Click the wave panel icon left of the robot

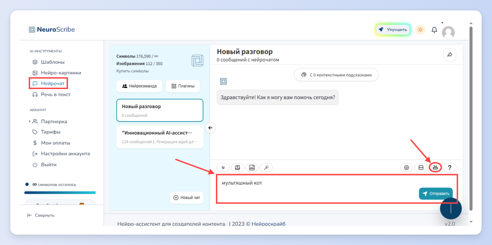click(x=421, y=168)
